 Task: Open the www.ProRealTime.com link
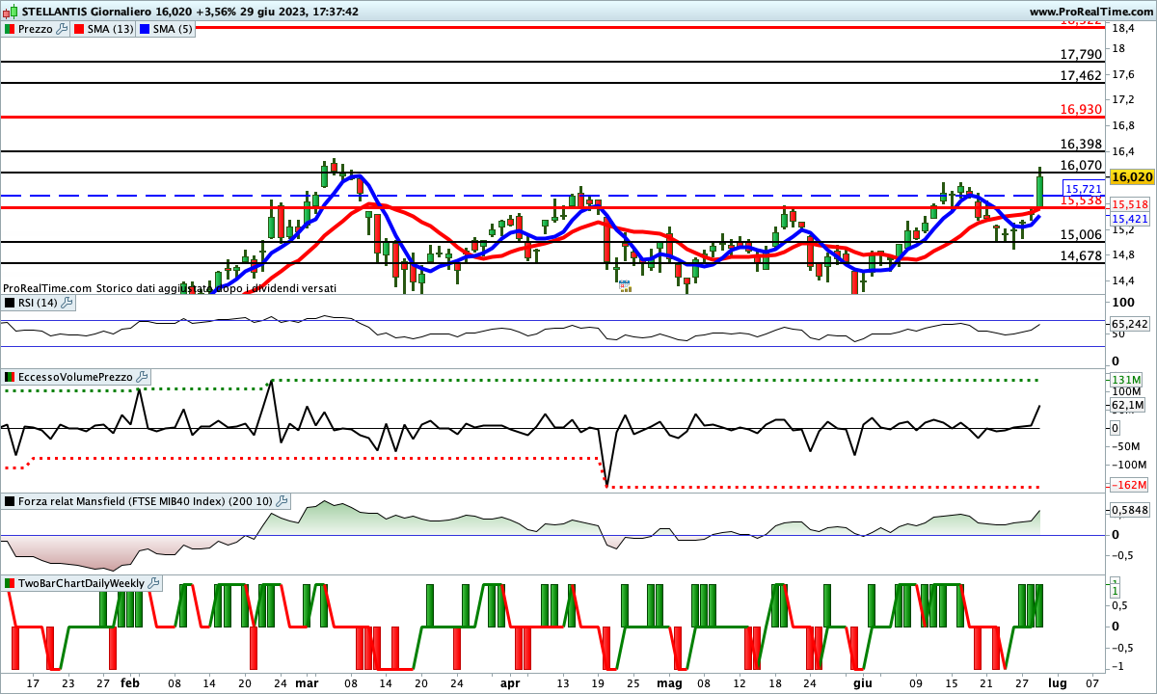(x=1090, y=12)
